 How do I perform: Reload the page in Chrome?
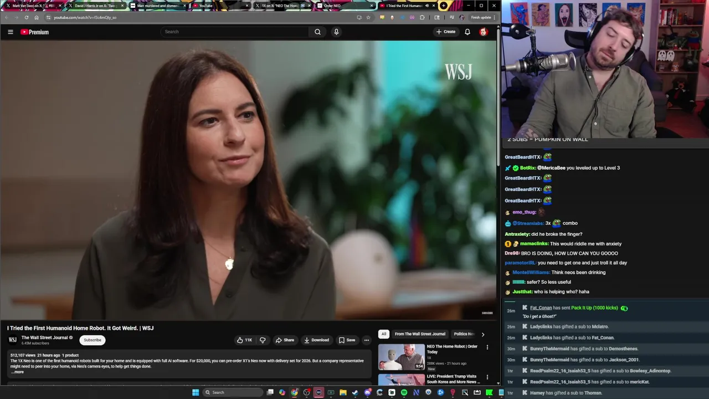tap(26, 17)
